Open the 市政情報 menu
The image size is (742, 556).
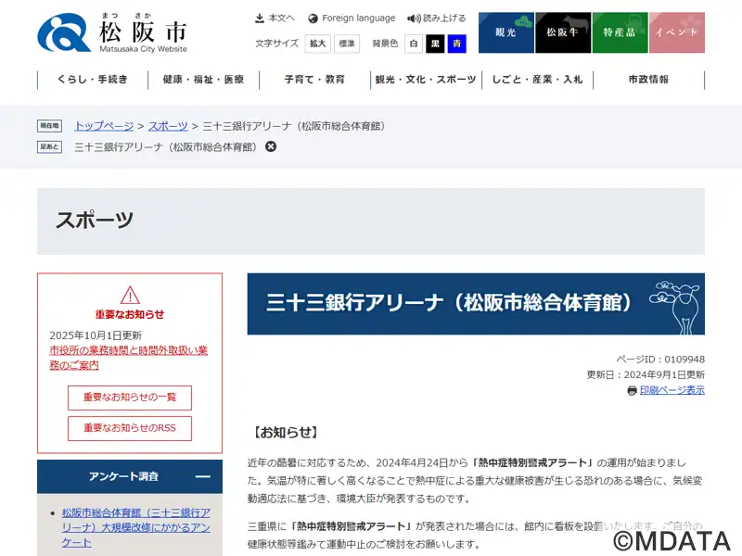pyautogui.click(x=648, y=80)
